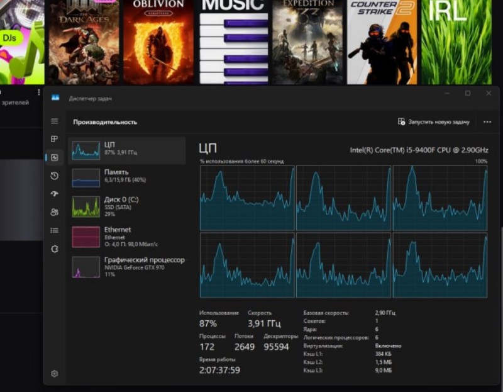Open the Details list icon
This screenshot has width=503, height=392.
pos(55,230)
